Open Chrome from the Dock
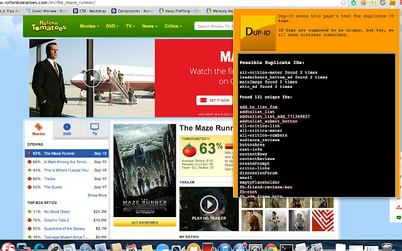Image resolution: width=402 pixels, height=251 pixels. point(271,247)
